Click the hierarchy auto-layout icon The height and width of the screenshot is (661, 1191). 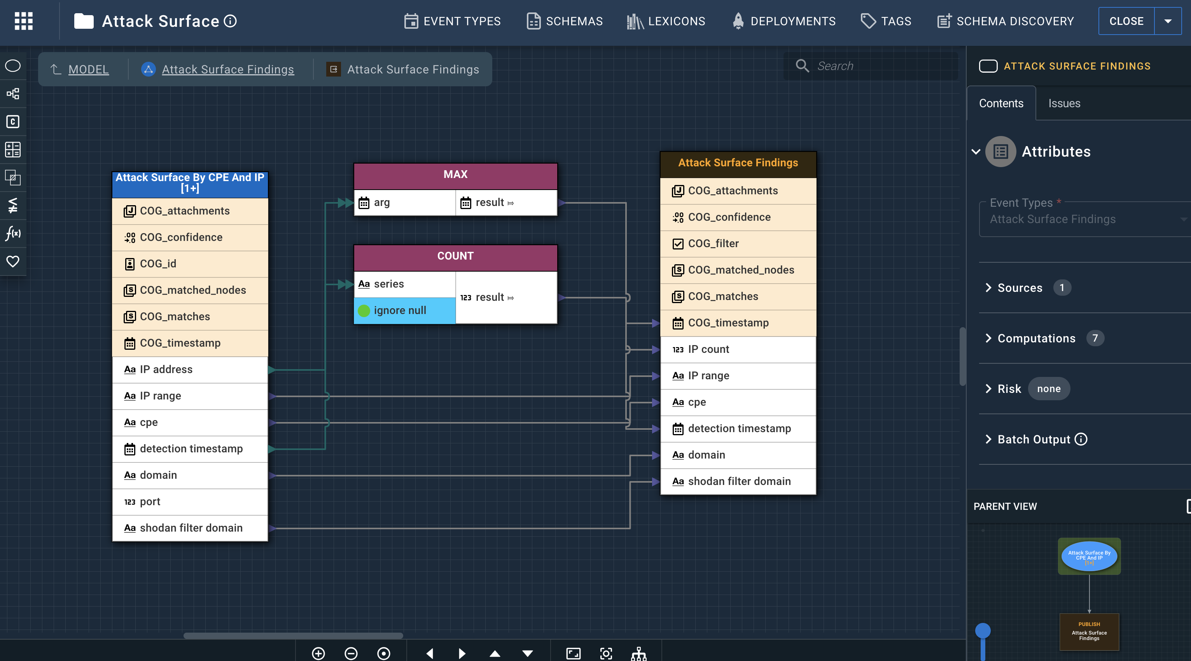[x=638, y=653]
